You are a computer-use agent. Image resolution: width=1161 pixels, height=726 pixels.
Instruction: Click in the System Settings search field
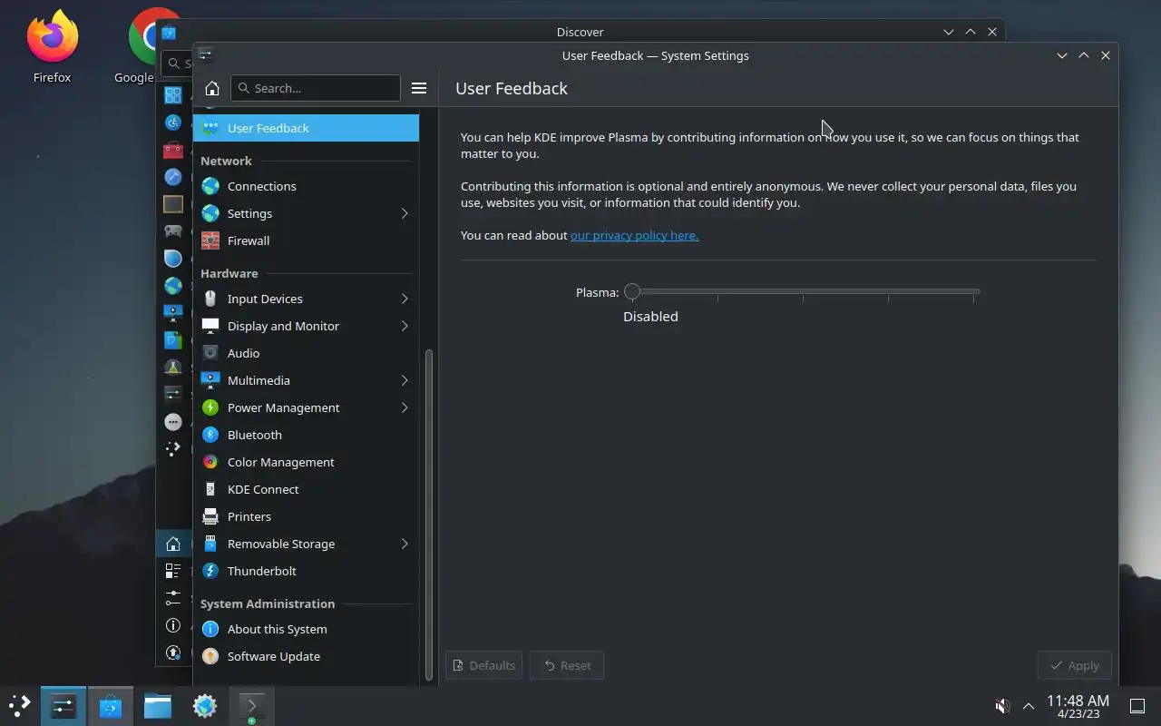coord(316,88)
